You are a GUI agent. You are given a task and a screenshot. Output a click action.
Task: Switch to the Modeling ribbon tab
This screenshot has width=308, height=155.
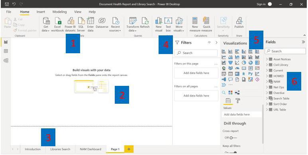click(59, 12)
